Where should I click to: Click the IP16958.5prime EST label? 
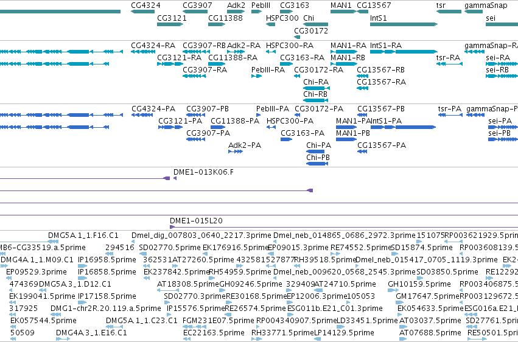point(107,260)
